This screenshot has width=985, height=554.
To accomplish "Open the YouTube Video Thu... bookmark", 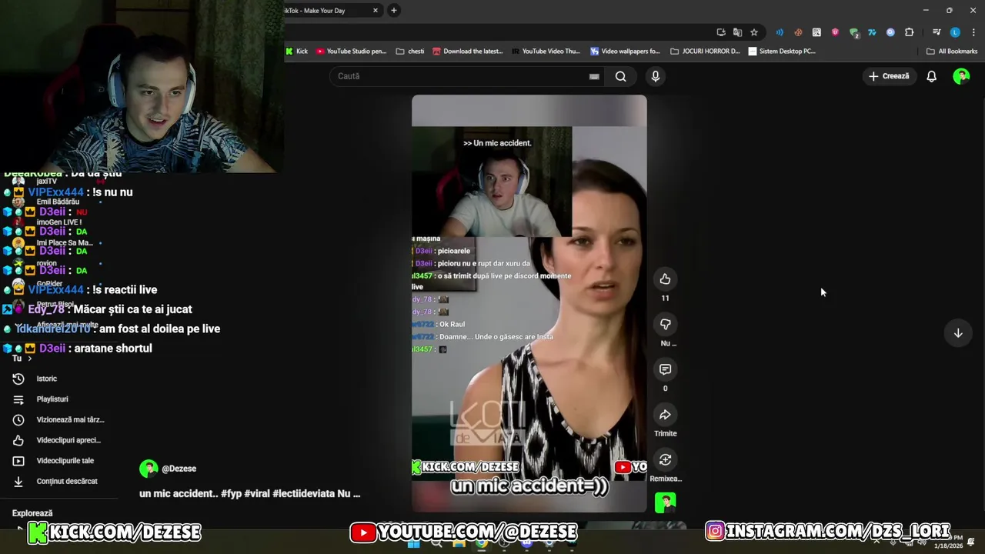I will [x=545, y=52].
